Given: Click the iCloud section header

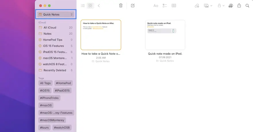Looking at the screenshot, I should click(x=42, y=22).
